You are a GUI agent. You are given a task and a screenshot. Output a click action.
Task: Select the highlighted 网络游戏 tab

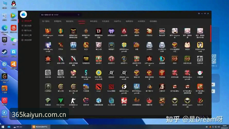(x=82, y=21)
